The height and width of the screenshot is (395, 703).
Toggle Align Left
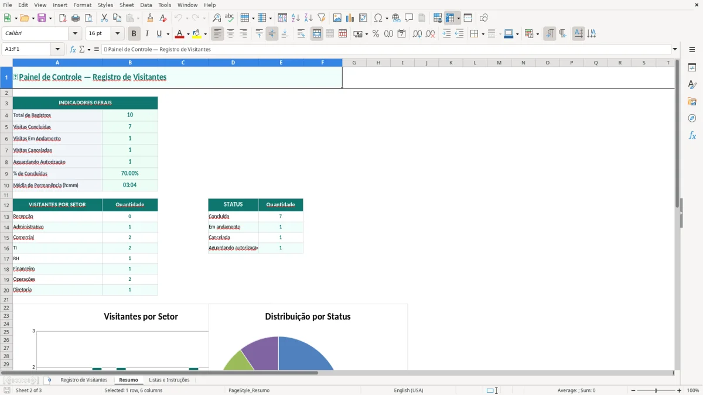click(218, 34)
